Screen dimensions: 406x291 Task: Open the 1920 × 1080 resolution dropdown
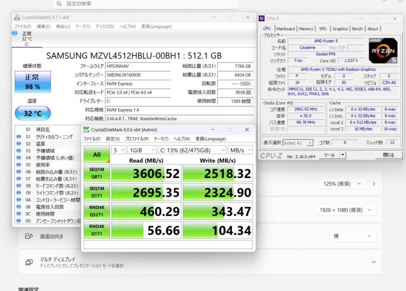click(x=345, y=210)
